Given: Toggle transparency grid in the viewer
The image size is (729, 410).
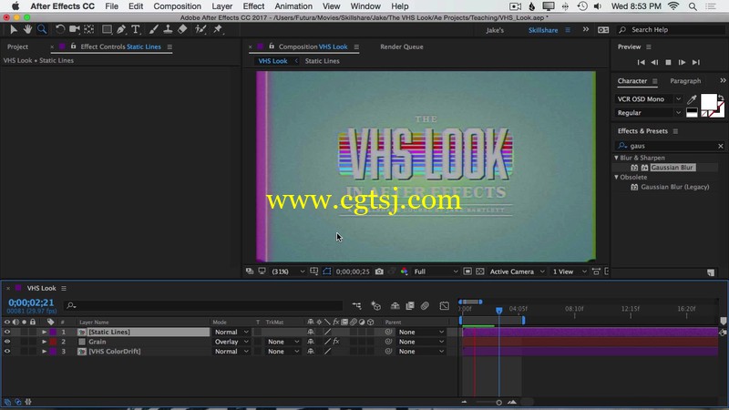Looking at the screenshot, I should [480, 272].
